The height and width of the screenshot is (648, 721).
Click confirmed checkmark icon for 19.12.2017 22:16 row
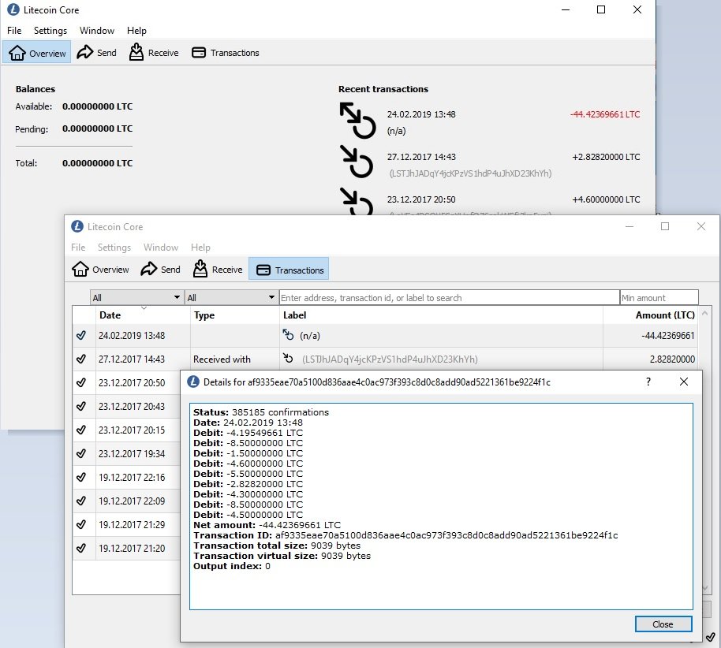pos(81,477)
